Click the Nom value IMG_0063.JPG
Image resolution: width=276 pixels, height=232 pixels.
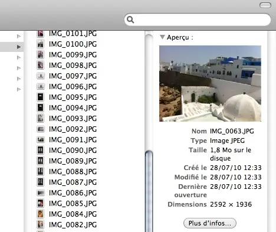coord(232,131)
